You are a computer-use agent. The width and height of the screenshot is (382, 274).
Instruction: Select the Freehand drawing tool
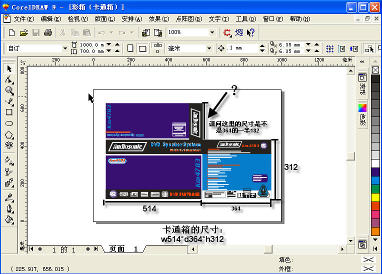coord(9,101)
